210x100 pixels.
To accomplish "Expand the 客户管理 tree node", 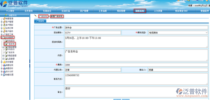I will (2, 22).
